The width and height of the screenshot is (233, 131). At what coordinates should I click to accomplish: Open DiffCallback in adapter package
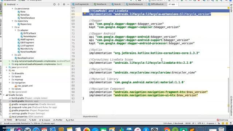[x=29, y=33]
